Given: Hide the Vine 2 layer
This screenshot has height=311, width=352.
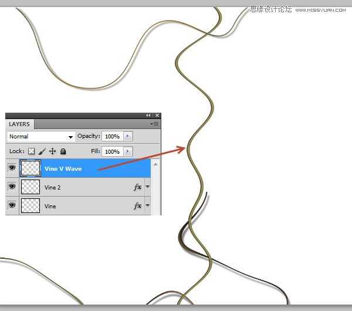Looking at the screenshot, I should point(12,187).
